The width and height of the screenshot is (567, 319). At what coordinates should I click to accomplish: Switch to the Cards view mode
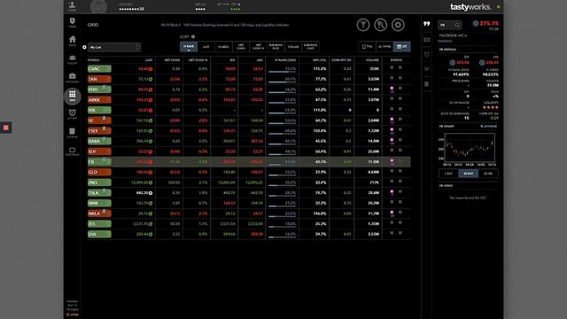pyautogui.click(x=384, y=47)
